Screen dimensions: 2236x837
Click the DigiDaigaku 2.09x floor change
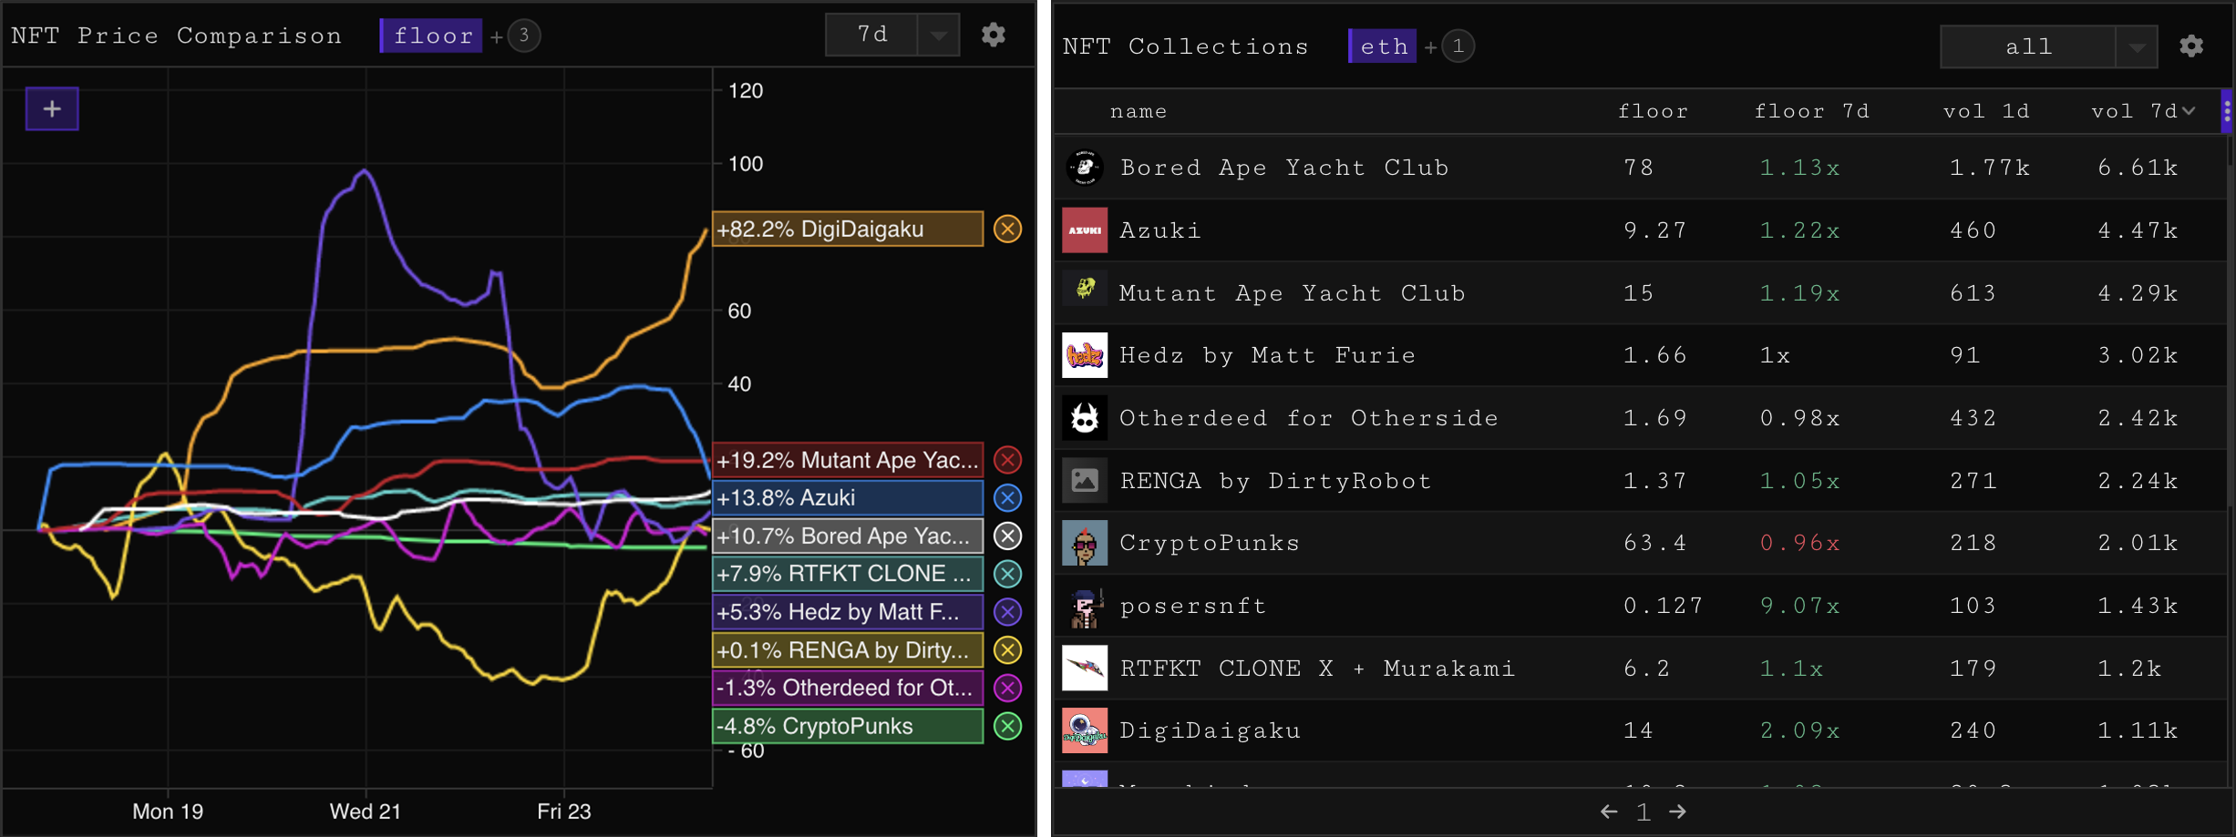1799,730
